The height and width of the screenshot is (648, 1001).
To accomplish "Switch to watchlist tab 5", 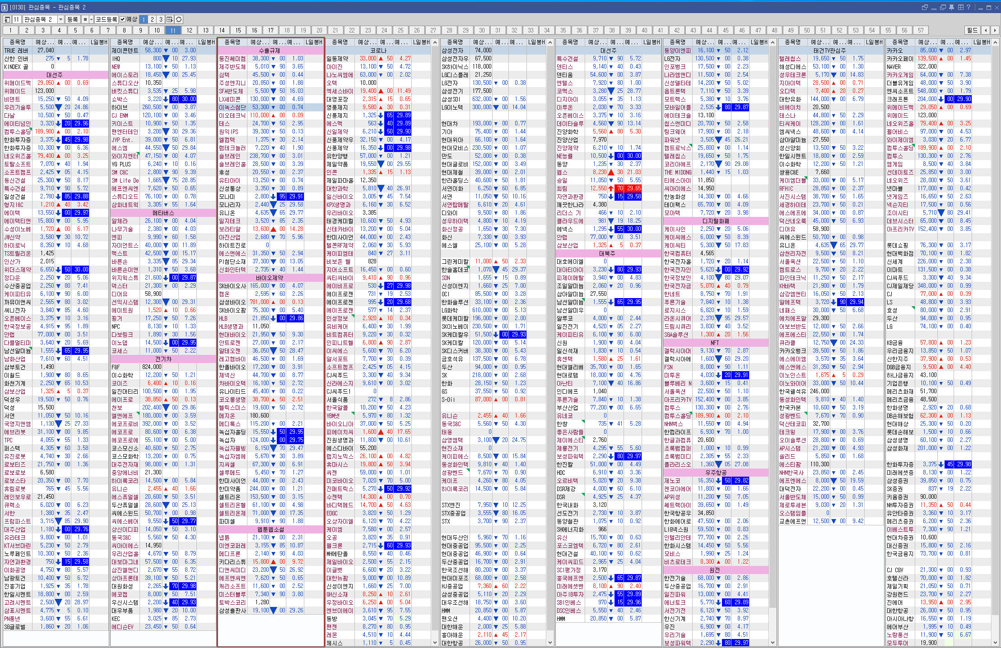I will (75, 30).
